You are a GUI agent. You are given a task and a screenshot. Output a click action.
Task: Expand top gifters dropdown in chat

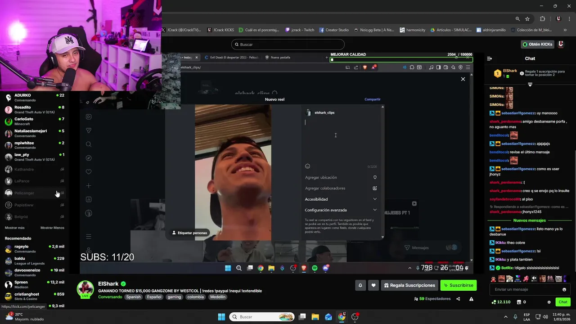click(530, 85)
